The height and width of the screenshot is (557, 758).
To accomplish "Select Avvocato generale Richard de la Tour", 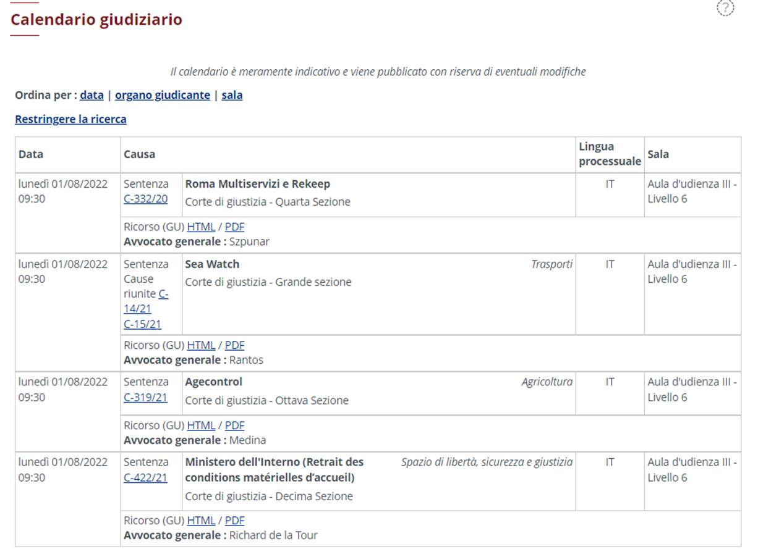I will pos(221,535).
